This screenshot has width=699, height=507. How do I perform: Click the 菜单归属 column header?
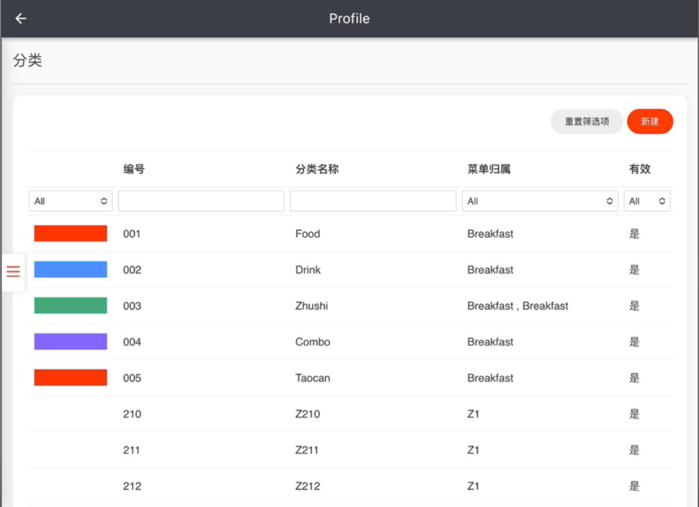[489, 169]
